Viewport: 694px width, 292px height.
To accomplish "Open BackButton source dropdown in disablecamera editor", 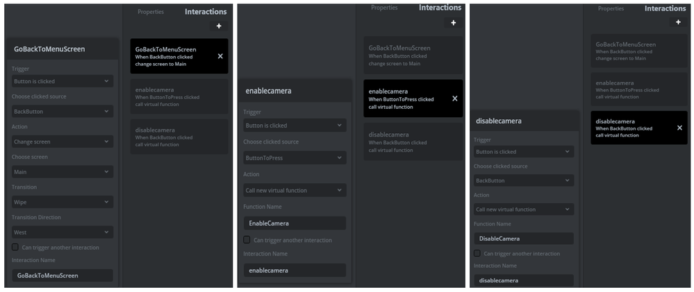I will tap(524, 180).
